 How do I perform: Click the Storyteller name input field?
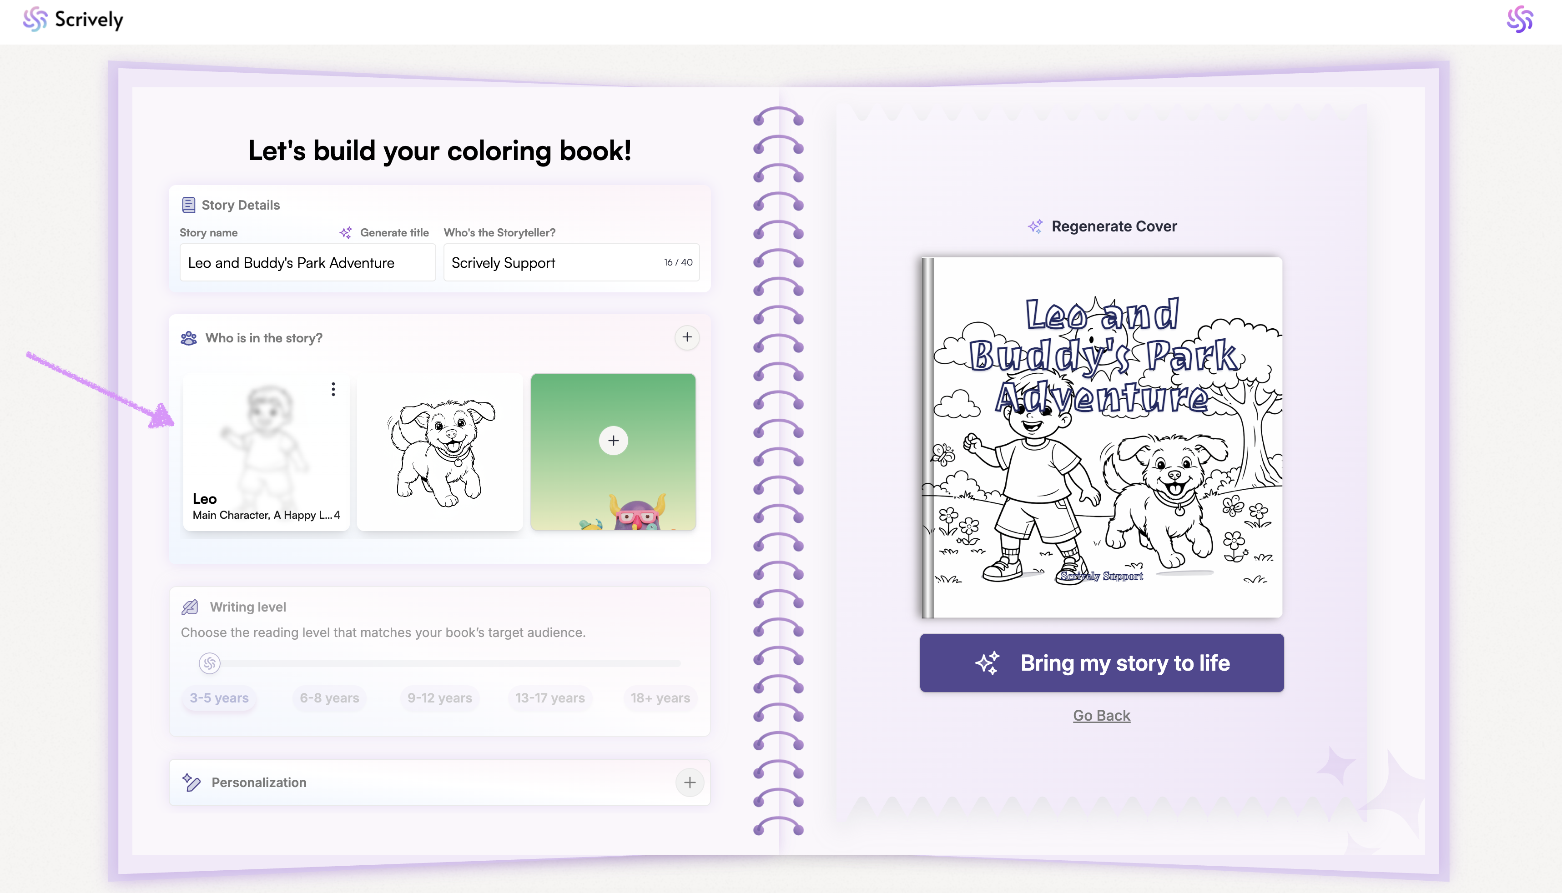[571, 262]
